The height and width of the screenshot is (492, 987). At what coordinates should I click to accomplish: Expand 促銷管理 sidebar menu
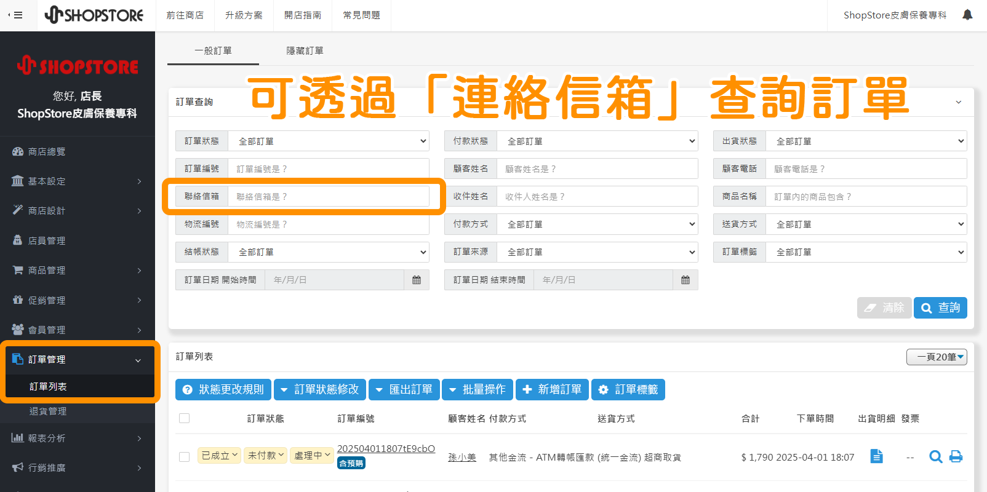(77, 300)
